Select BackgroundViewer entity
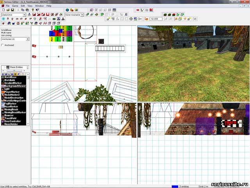The height and width of the screenshot is (188, 250). [x=14, y=86]
